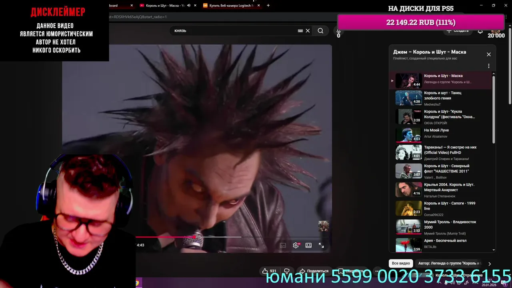The width and height of the screenshot is (512, 288).
Task: Like the video with 931 likes
Action: [x=269, y=271]
